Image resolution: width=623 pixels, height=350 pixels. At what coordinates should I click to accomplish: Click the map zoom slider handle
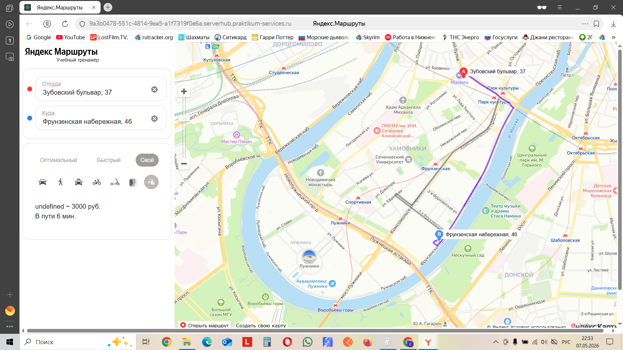point(184,119)
